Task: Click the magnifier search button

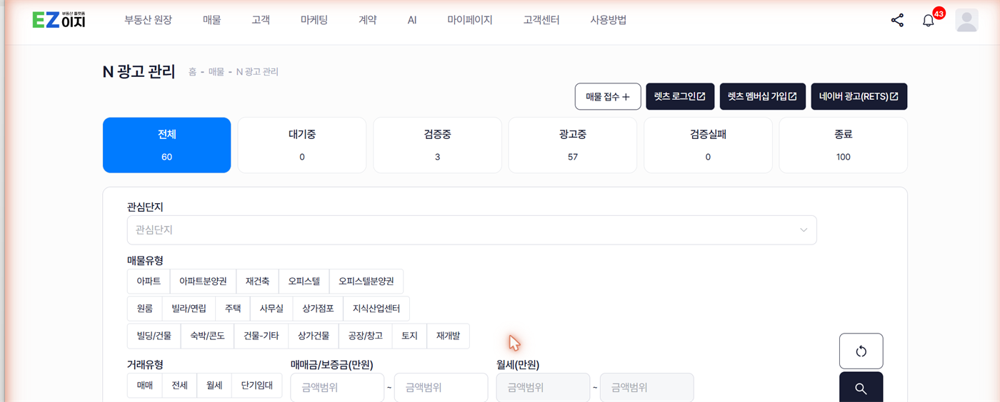Action: point(861,388)
